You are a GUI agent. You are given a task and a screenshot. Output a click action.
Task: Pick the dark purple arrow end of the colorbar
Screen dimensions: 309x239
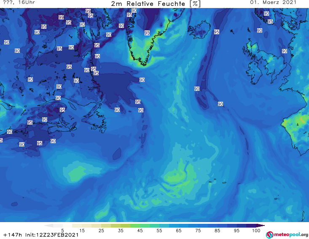(261, 225)
